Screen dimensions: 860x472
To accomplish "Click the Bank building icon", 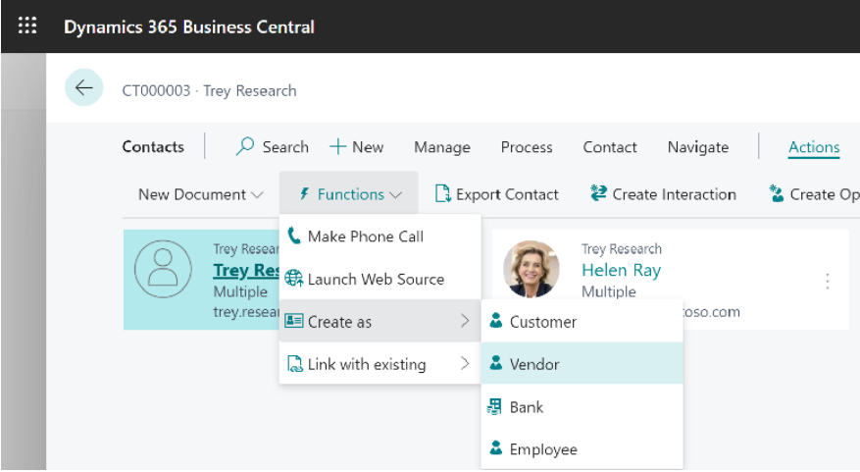I will pyautogui.click(x=494, y=406).
